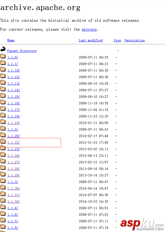This screenshot has height=232, width=165.
Task: Open the 1.1.3/ directory link
Action: click(x=13, y=182)
